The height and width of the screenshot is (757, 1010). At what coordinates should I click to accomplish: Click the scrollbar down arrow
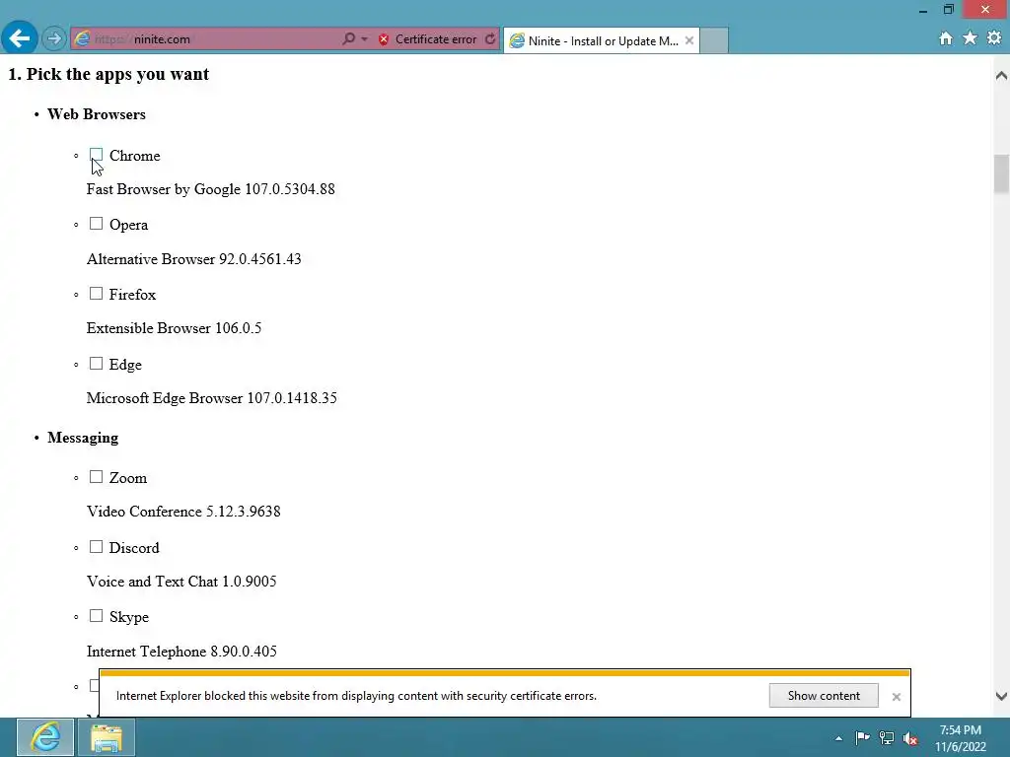point(1001,696)
